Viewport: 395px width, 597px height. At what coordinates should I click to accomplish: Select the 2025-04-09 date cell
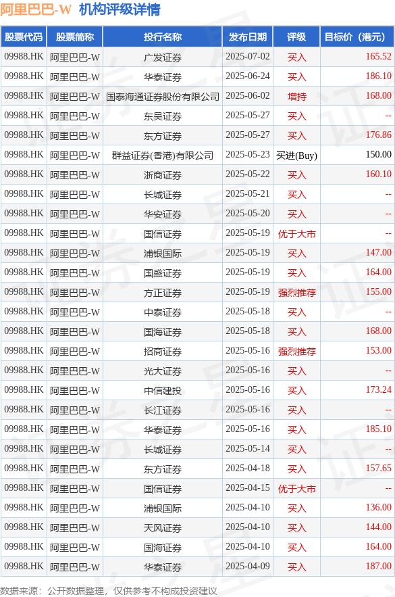(x=248, y=567)
